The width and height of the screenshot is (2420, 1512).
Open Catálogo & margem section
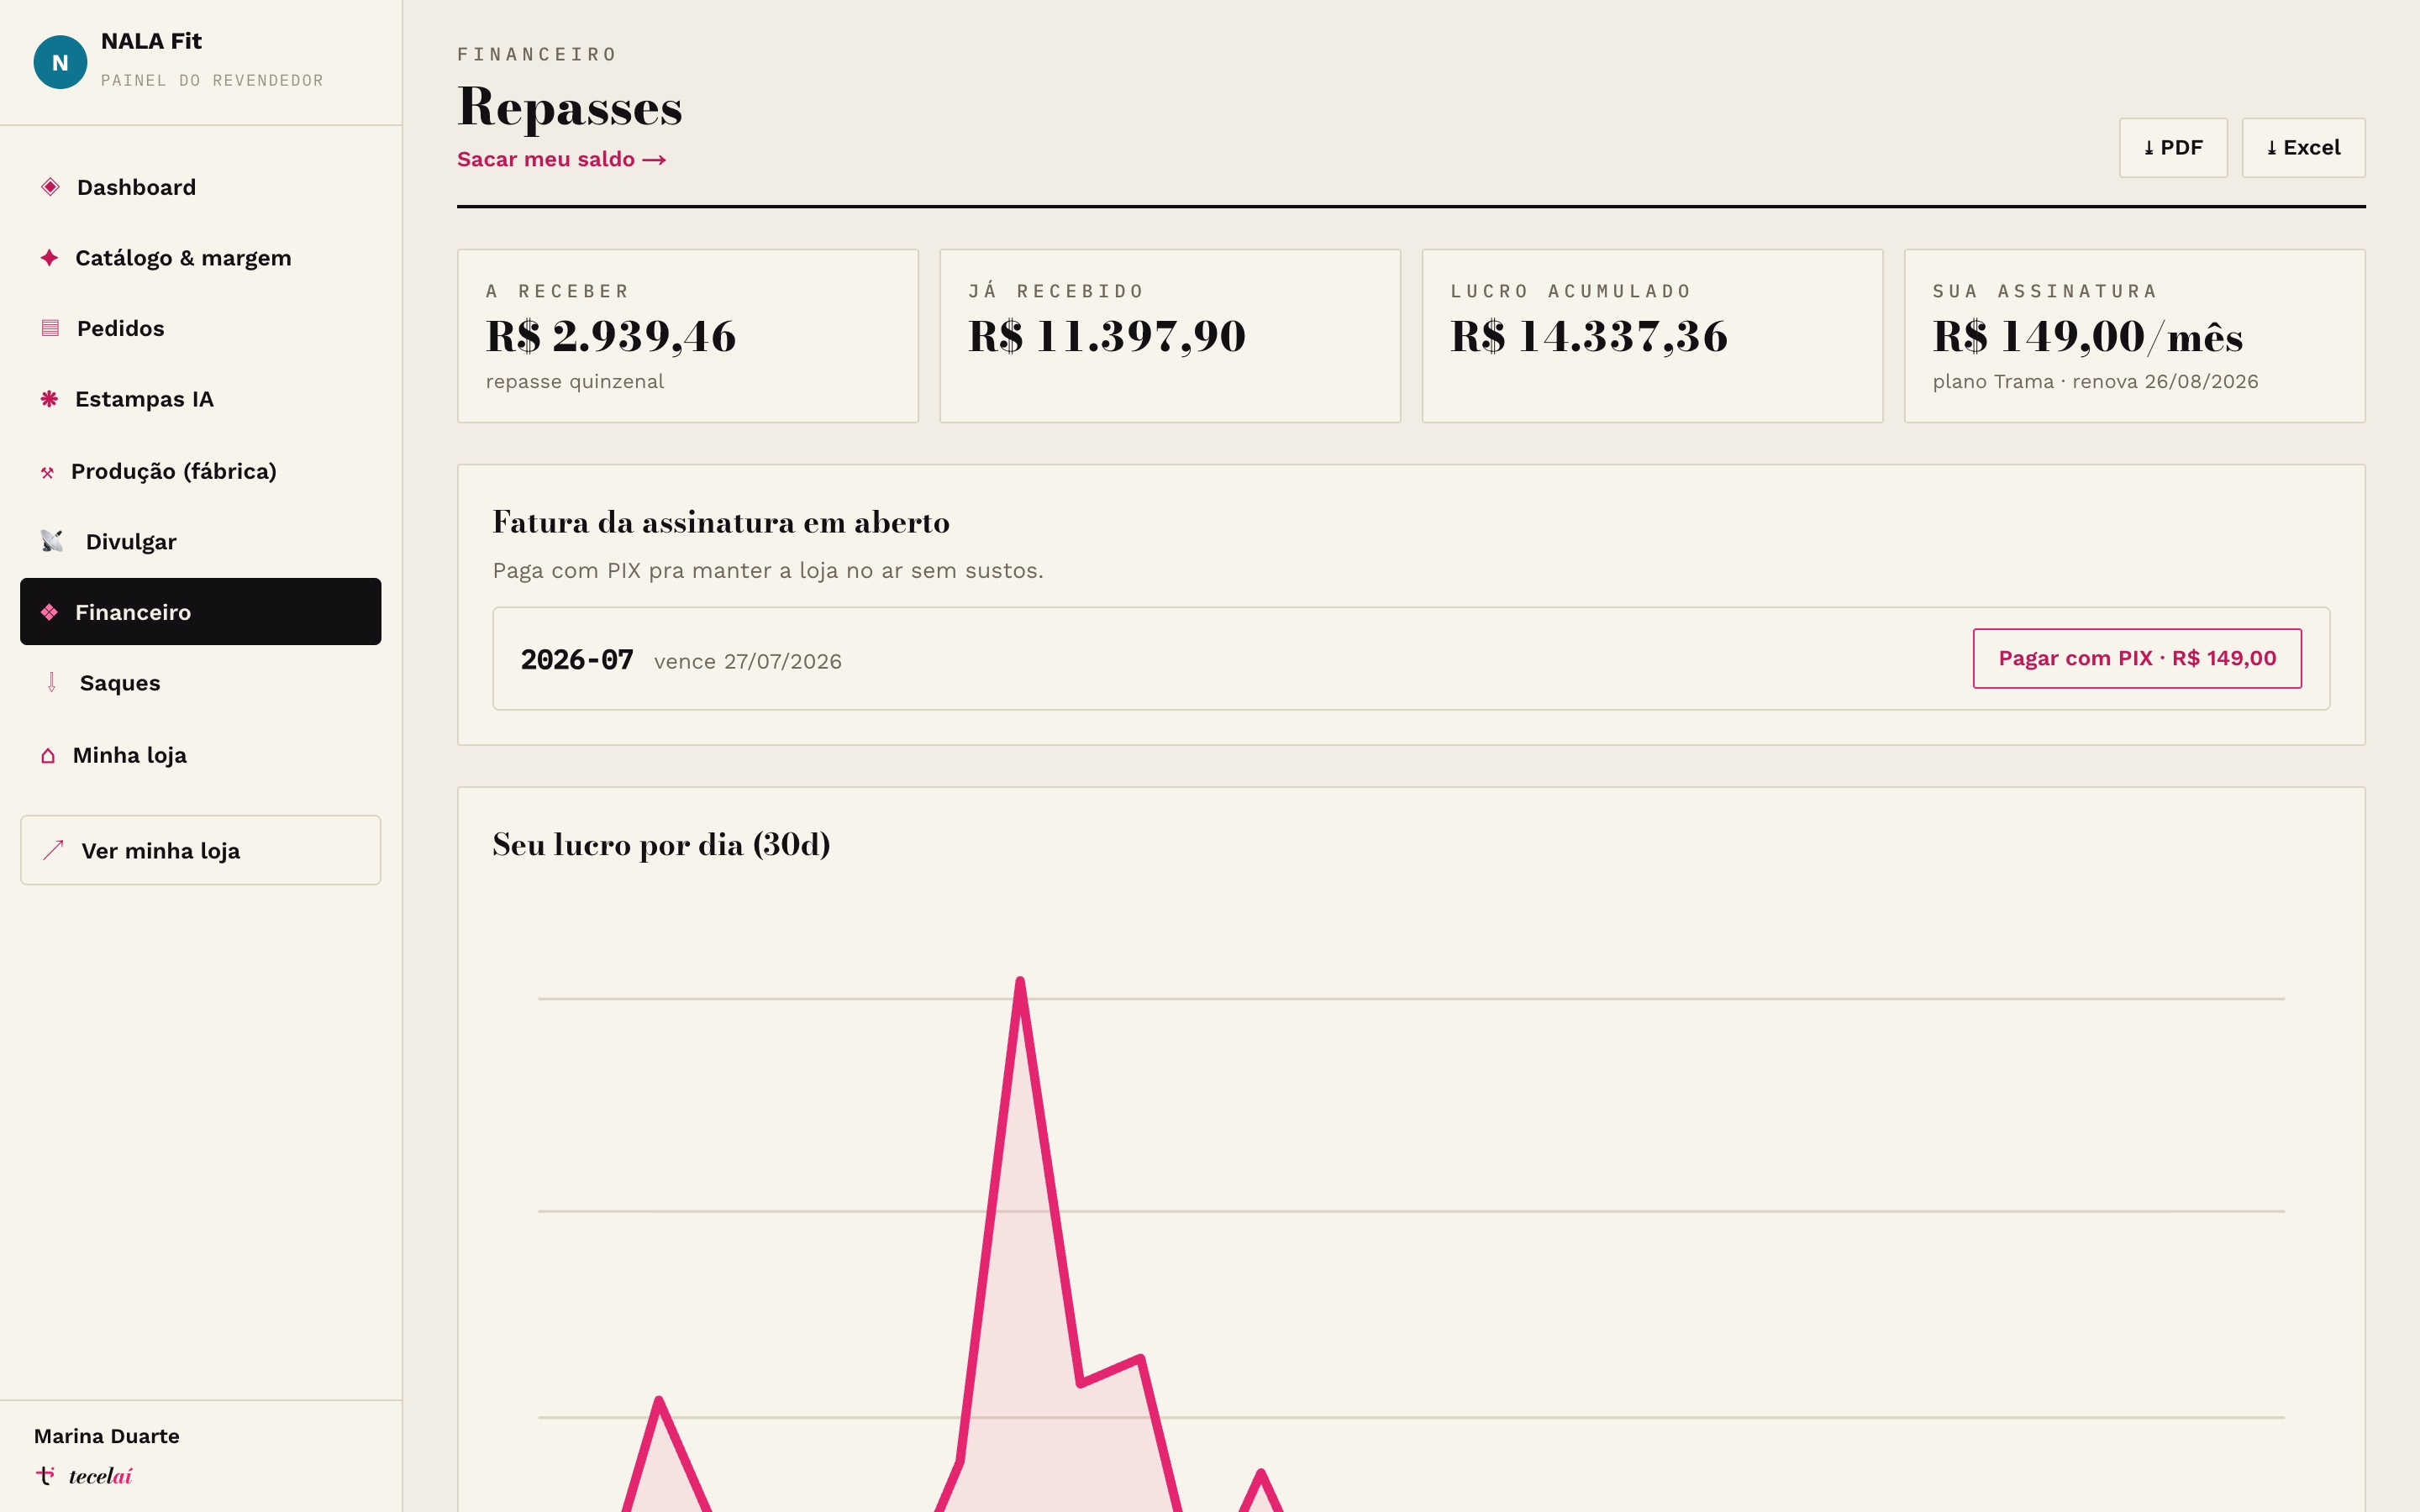pyautogui.click(x=200, y=258)
